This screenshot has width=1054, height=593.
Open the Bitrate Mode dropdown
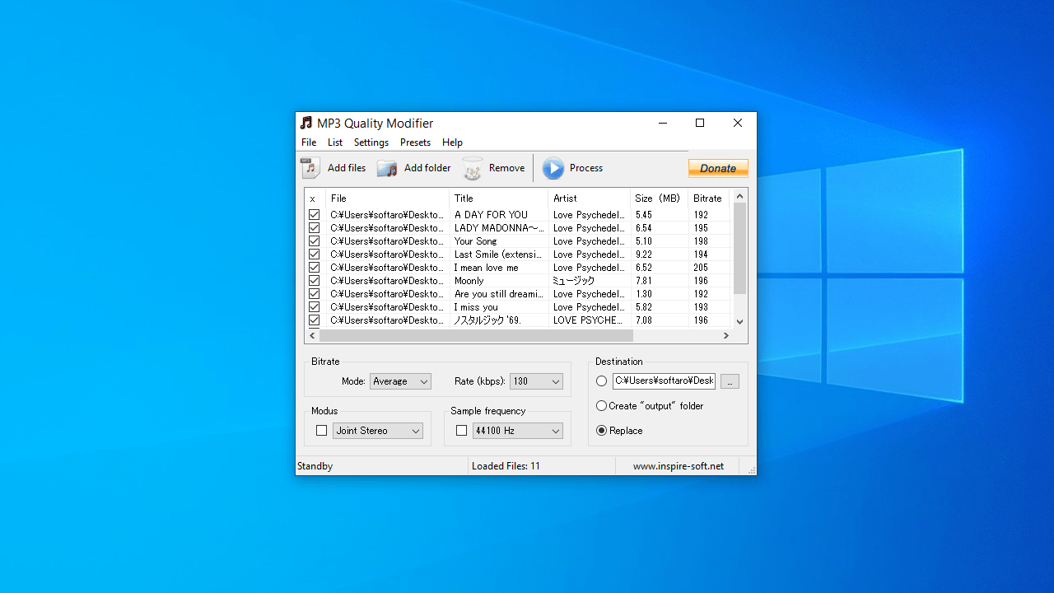click(400, 381)
